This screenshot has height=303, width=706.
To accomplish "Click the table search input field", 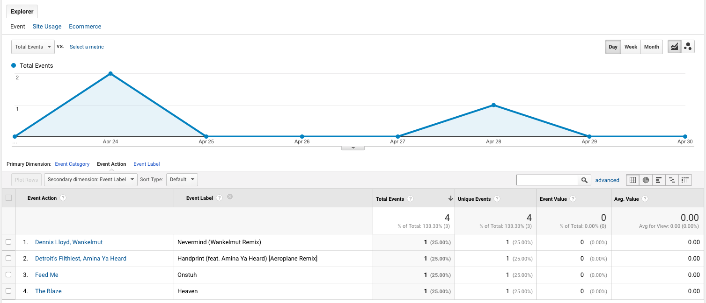I will (547, 180).
